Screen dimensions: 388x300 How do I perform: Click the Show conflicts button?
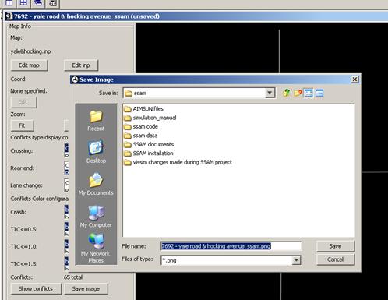tap(36, 288)
